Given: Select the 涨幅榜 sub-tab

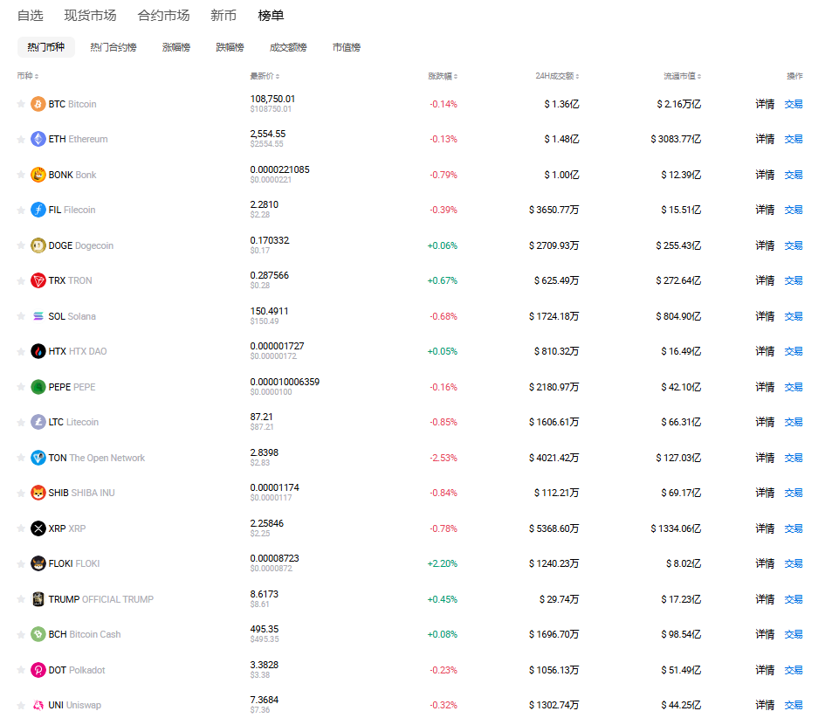Looking at the screenshot, I should [x=176, y=47].
